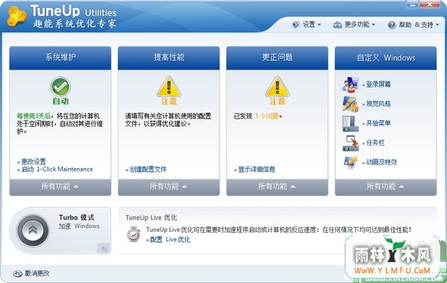447x283 pixels.
Task: Click the 视觉风格 paint palette icon
Action: pos(350,104)
